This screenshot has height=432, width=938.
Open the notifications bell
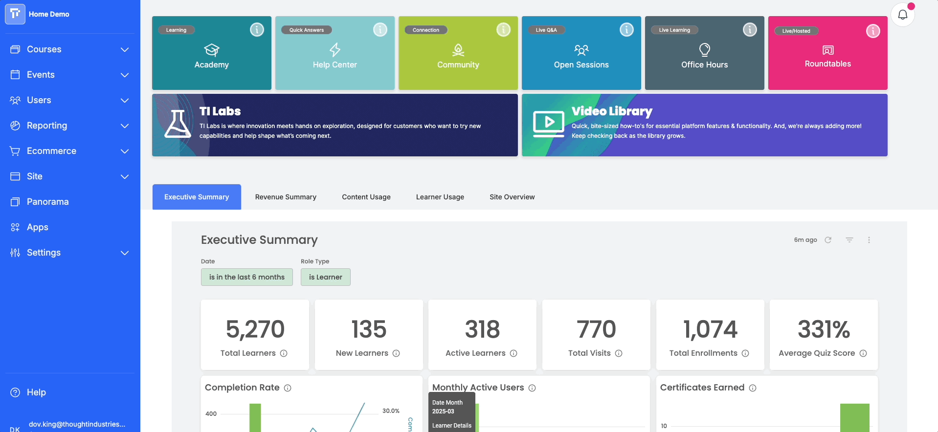click(x=902, y=15)
